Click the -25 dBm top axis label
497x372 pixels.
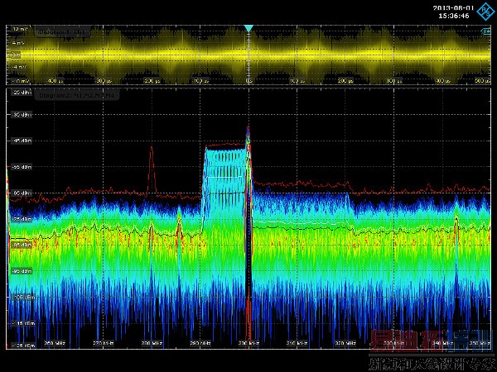[x=20, y=93]
